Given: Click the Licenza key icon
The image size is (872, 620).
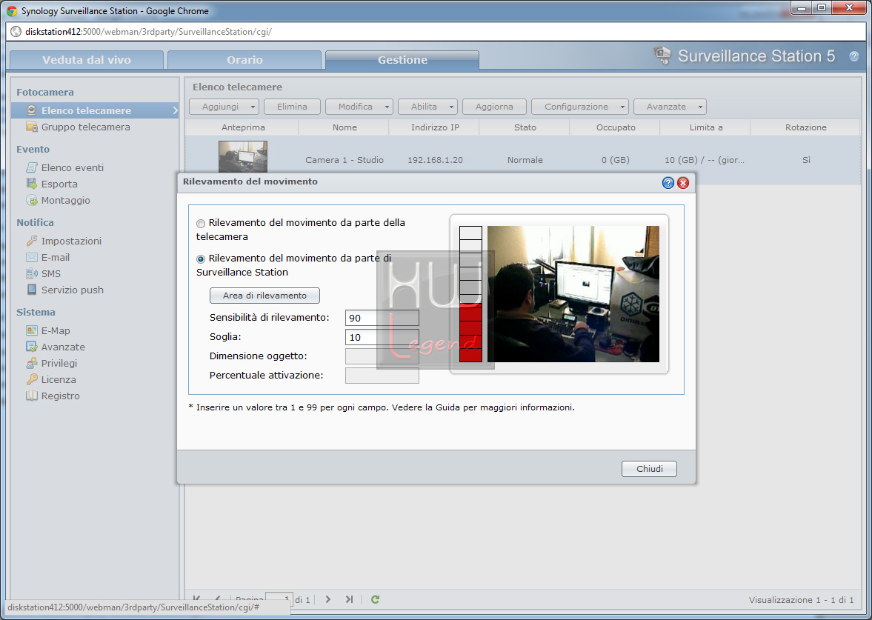Looking at the screenshot, I should [x=32, y=379].
